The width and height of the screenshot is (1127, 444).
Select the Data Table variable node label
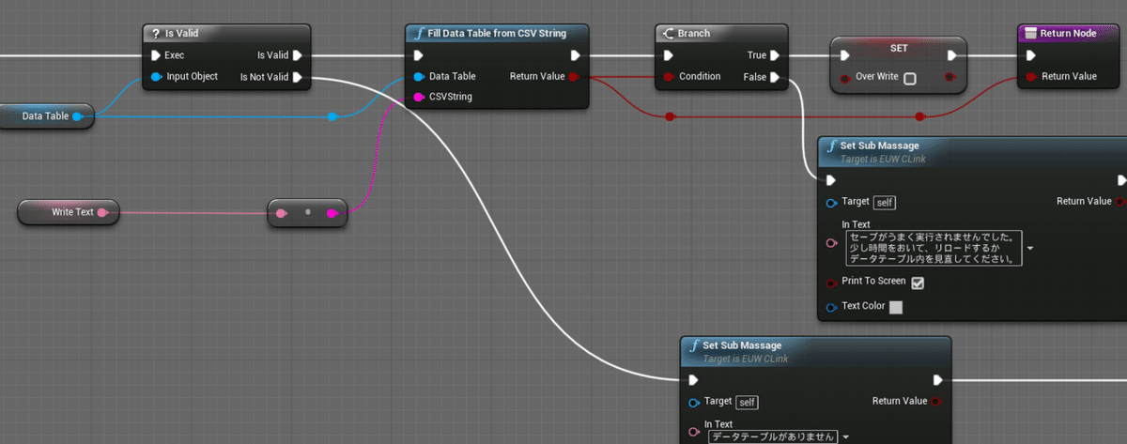45,116
